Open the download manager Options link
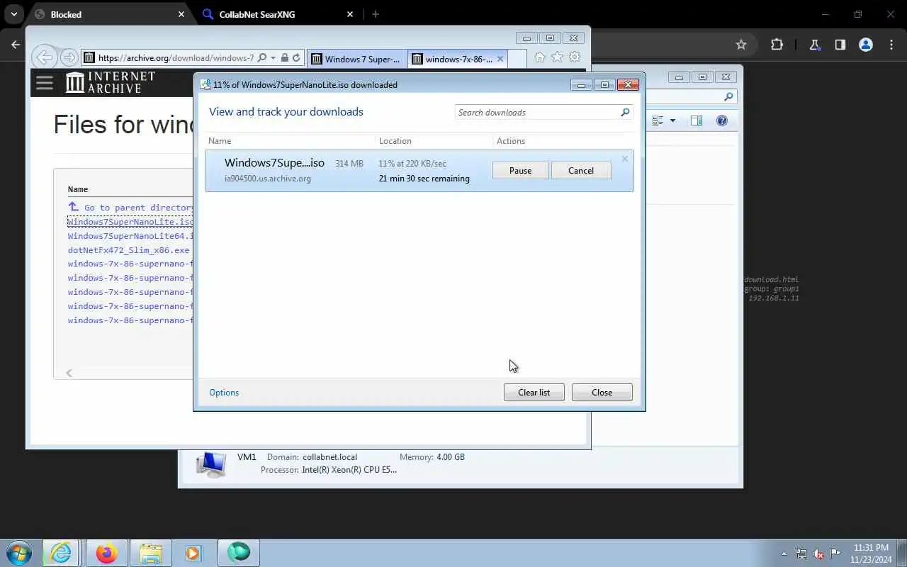Image resolution: width=907 pixels, height=567 pixels. pos(224,393)
